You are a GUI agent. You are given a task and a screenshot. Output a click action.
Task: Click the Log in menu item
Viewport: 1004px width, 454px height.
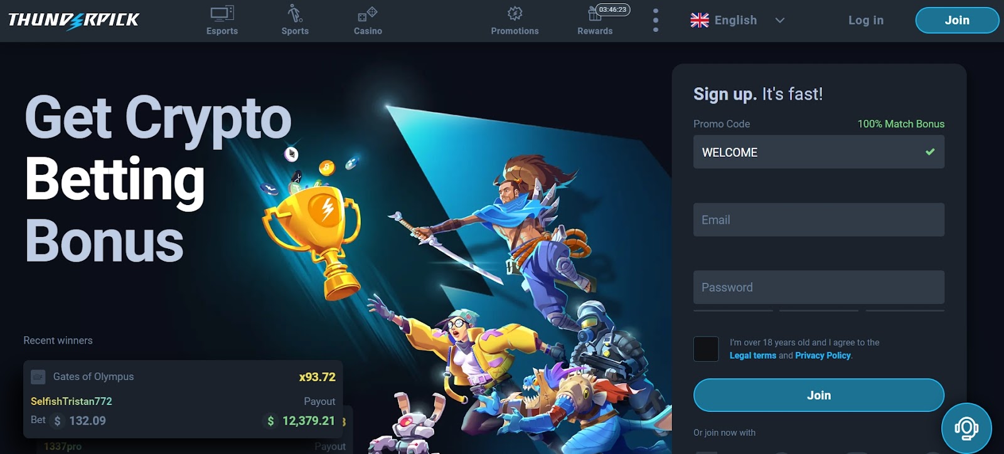click(866, 20)
